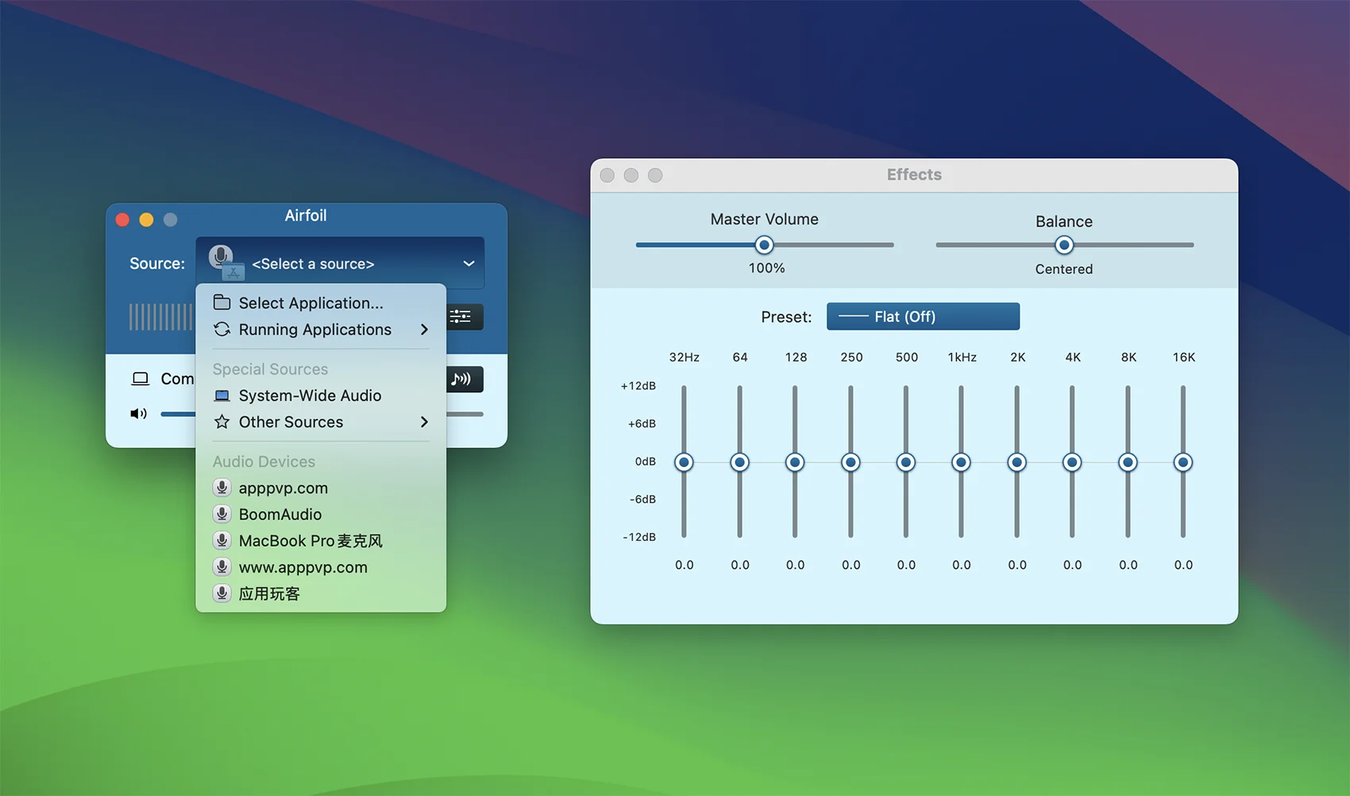
Task: Click the Master Volume slider knob
Action: click(764, 245)
